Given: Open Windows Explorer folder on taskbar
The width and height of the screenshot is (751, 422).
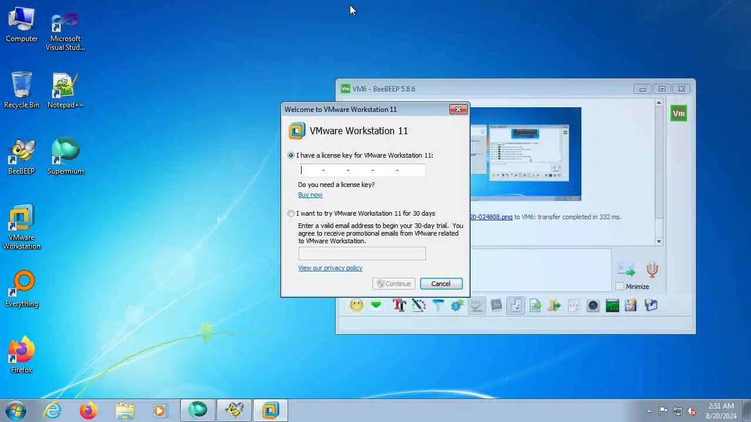Looking at the screenshot, I should (124, 410).
